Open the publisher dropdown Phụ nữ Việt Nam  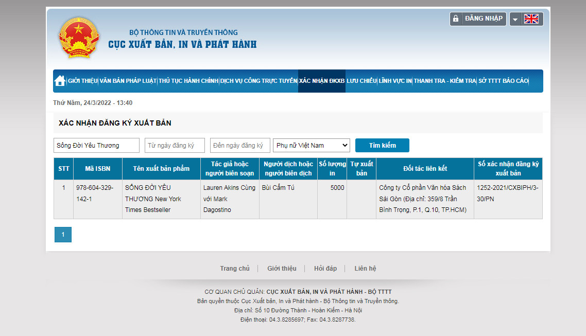pos(311,146)
